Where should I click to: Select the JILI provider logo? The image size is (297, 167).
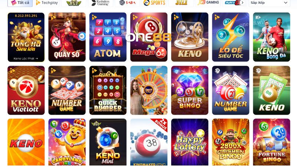181,3
